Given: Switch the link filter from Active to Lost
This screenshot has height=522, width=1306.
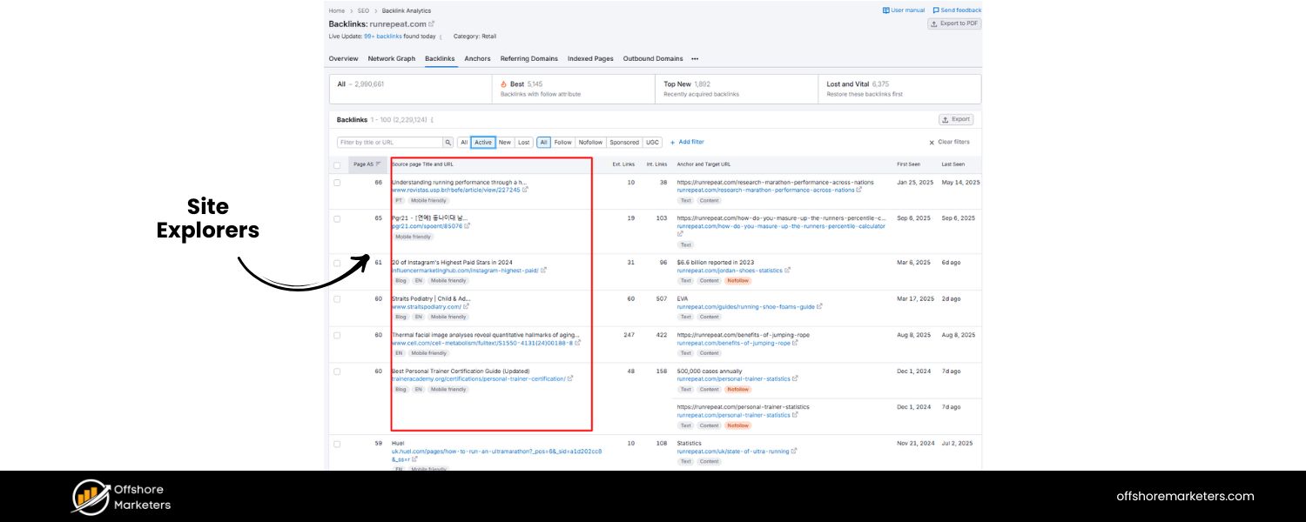Looking at the screenshot, I should [x=523, y=142].
